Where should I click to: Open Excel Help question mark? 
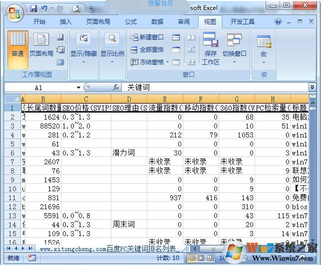pyautogui.click(x=278, y=21)
